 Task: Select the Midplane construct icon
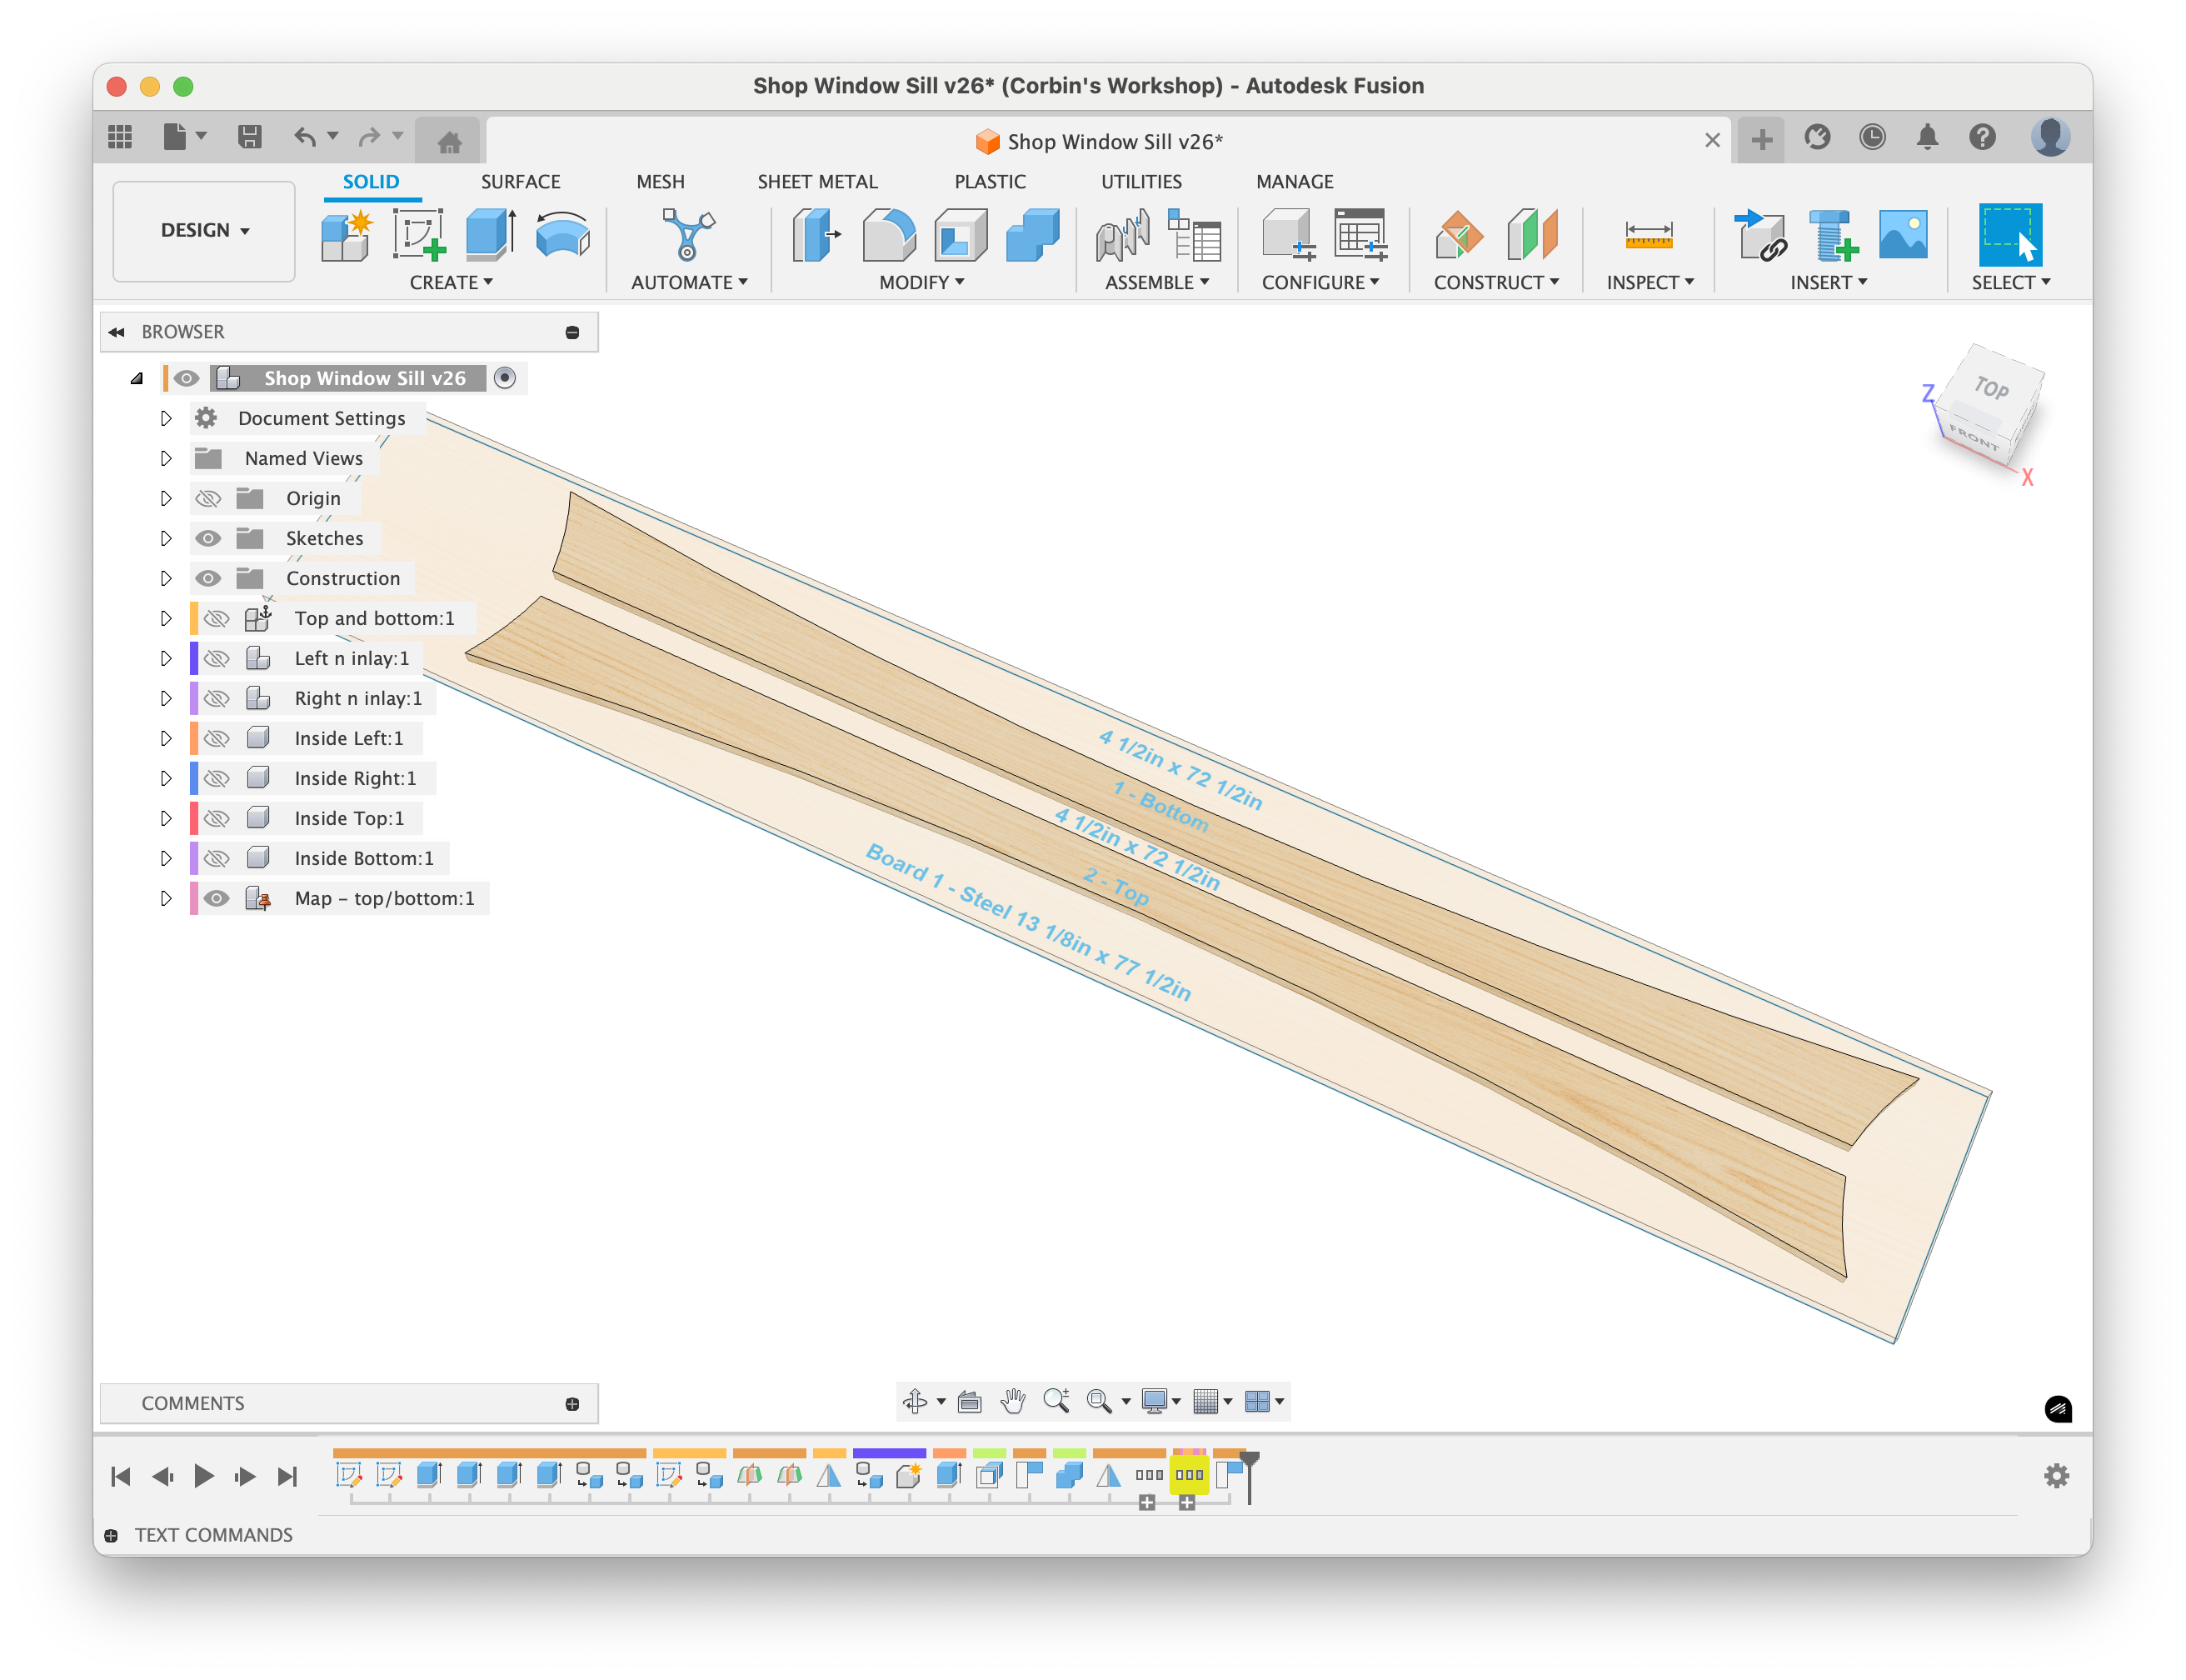point(1532,236)
